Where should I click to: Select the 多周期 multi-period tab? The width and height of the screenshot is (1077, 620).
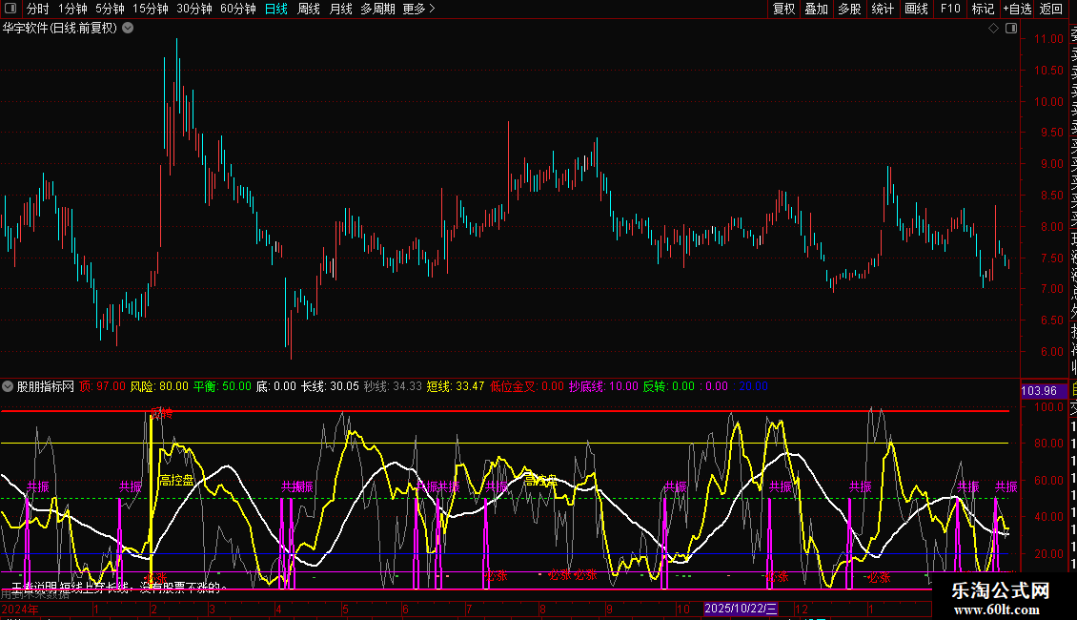pyautogui.click(x=377, y=9)
